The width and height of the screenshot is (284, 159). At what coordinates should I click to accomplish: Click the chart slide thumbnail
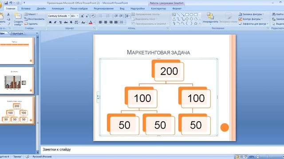[x=17, y=80]
